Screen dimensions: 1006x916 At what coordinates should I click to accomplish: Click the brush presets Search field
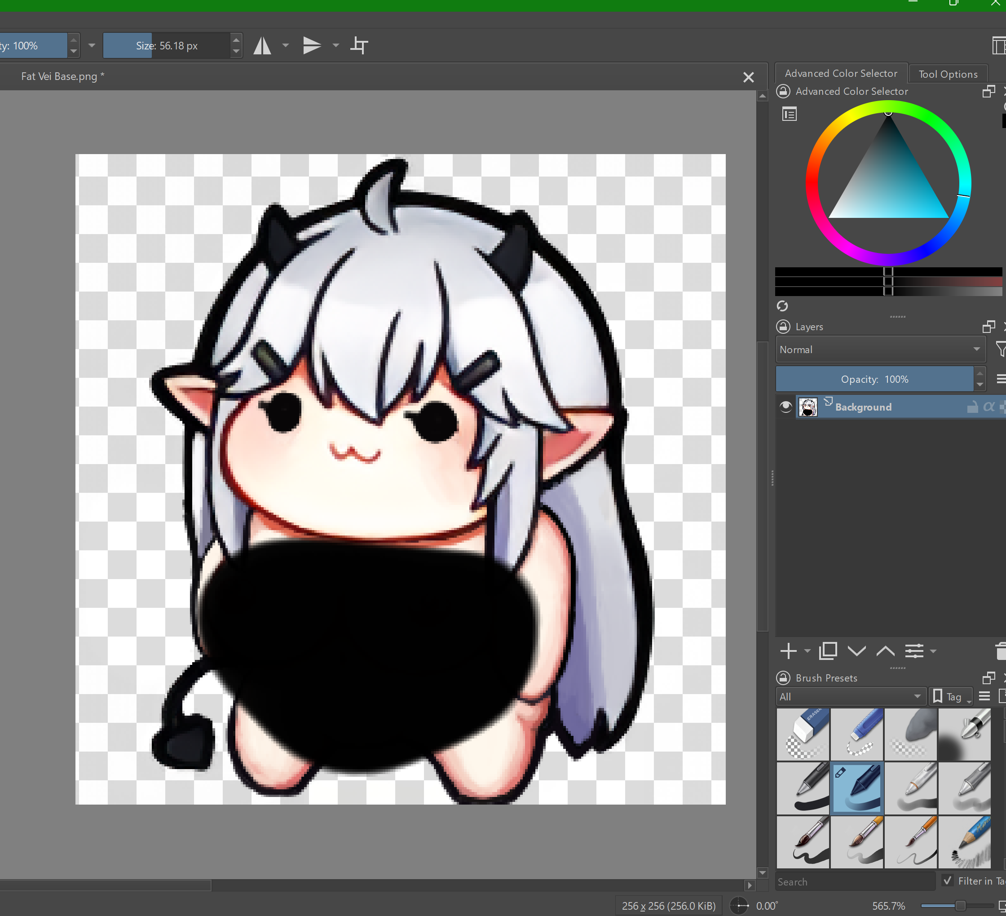(x=854, y=881)
